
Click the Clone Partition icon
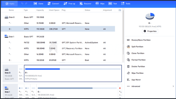click(128, 53)
